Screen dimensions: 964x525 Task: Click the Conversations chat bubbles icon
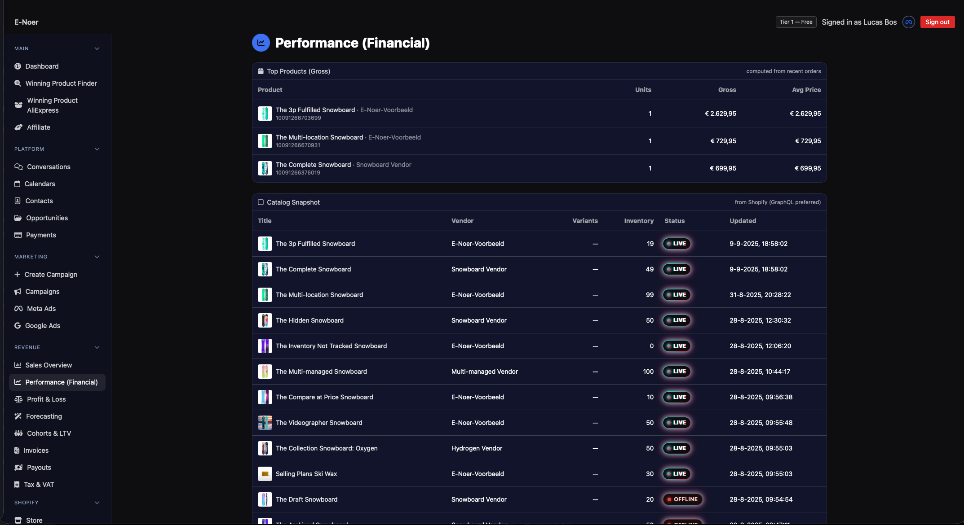(18, 167)
